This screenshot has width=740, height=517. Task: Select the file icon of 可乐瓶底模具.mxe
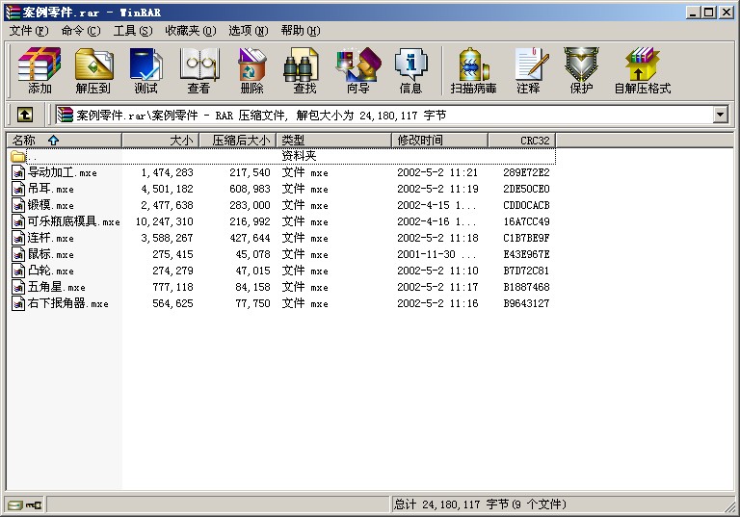tap(18, 221)
